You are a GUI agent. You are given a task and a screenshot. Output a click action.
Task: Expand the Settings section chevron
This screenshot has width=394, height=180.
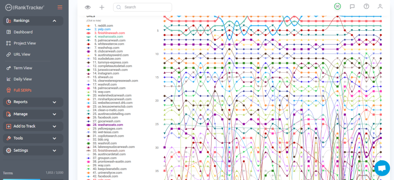[x=54, y=150]
